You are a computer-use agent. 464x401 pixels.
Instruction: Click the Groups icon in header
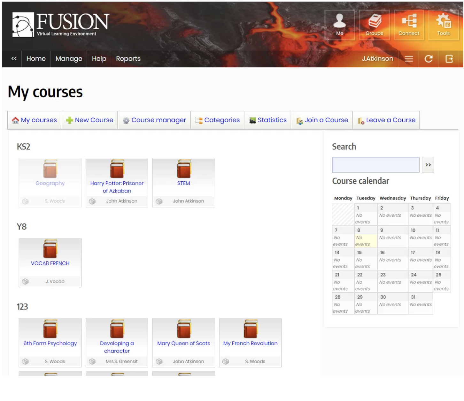pyautogui.click(x=374, y=25)
